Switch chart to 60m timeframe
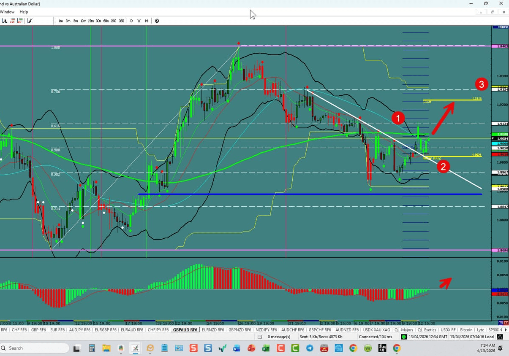The image size is (509, 356). pos(106,21)
